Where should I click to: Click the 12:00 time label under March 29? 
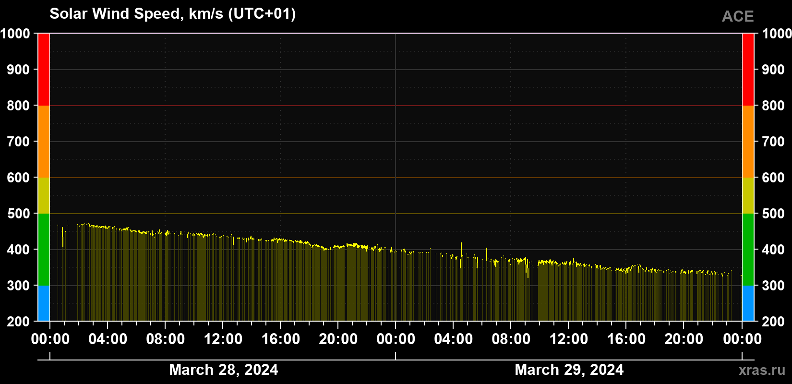569,339
